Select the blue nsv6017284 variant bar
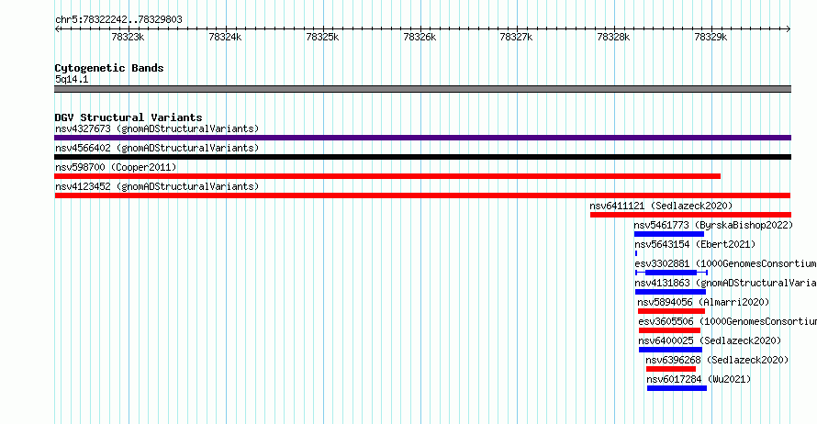The width and height of the screenshot is (817, 424). click(677, 388)
